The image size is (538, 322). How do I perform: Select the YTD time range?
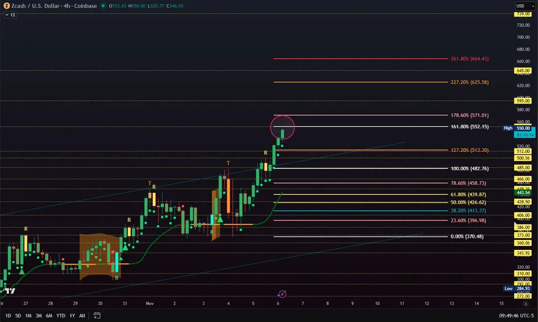tap(61, 316)
